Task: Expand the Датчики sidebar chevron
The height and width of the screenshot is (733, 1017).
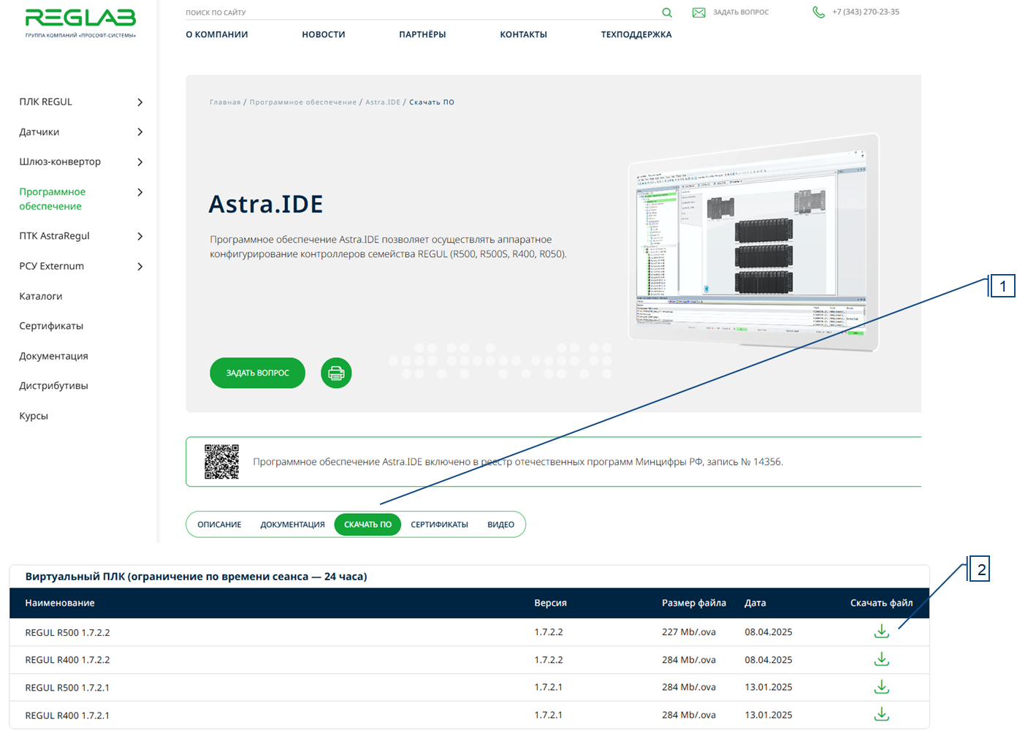Action: [140, 132]
